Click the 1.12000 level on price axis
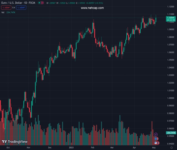 coord(171,6)
